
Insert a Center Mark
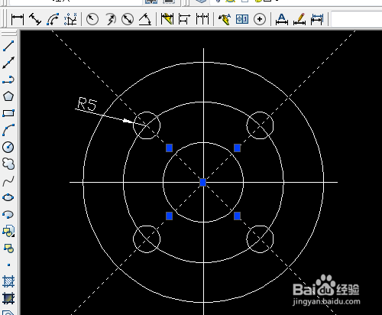click(x=260, y=19)
